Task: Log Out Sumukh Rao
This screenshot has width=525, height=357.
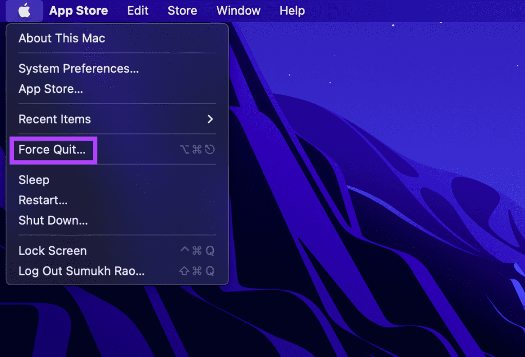Action: (117, 271)
